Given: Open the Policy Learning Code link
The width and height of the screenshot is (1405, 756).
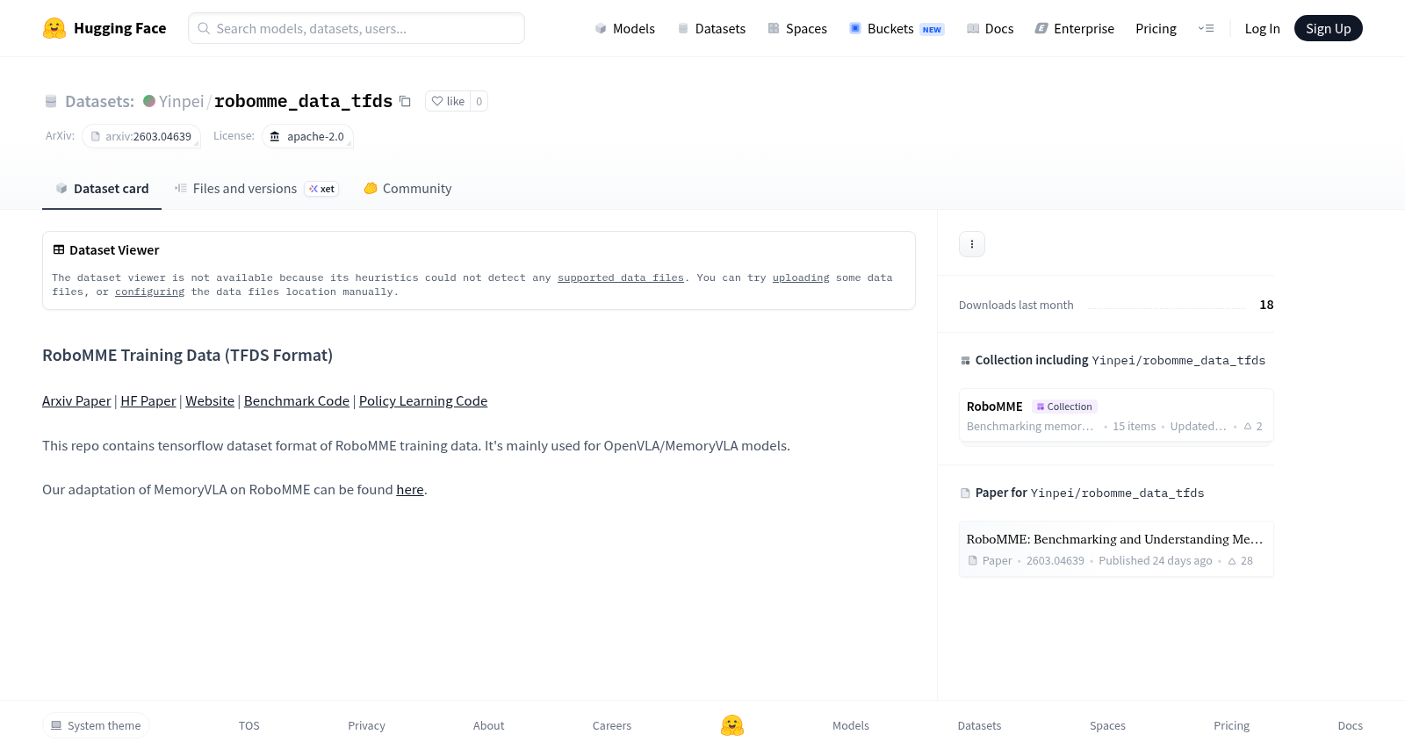Looking at the screenshot, I should 423,401.
